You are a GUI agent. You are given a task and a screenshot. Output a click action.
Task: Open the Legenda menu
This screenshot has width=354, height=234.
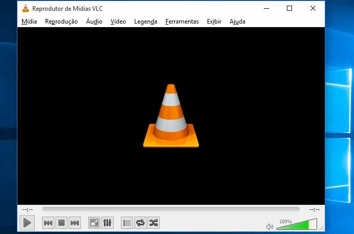pos(145,22)
